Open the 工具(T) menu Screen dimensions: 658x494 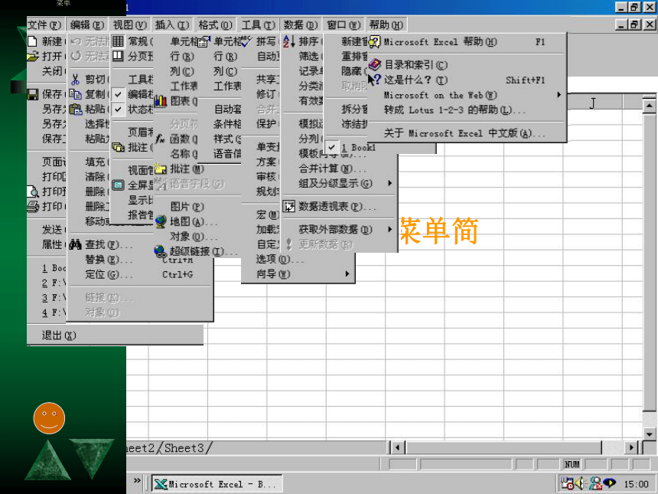259,25
